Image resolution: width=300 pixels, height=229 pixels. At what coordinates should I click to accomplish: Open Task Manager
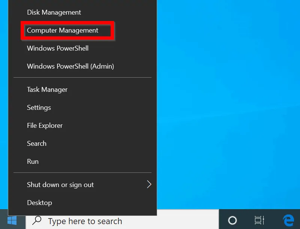point(47,90)
